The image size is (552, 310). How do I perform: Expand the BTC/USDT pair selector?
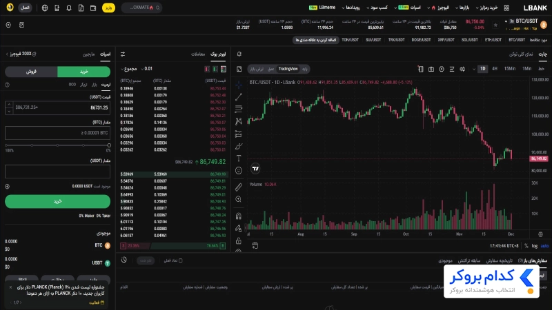[506, 21]
